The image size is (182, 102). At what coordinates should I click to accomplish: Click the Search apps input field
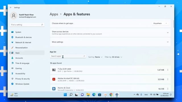point(68,56)
